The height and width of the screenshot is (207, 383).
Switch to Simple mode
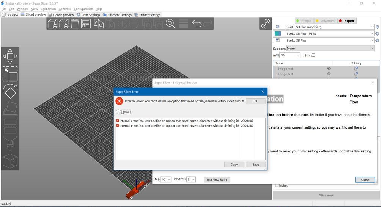pos(304,21)
